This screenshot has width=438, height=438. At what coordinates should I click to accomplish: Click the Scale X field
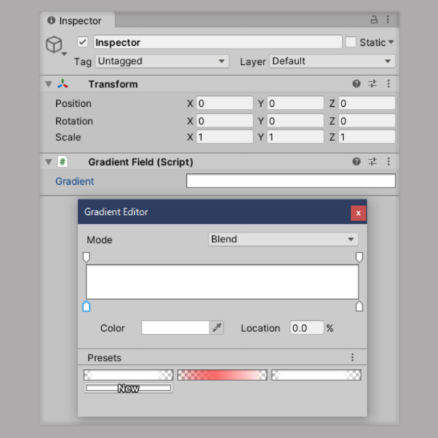point(224,137)
